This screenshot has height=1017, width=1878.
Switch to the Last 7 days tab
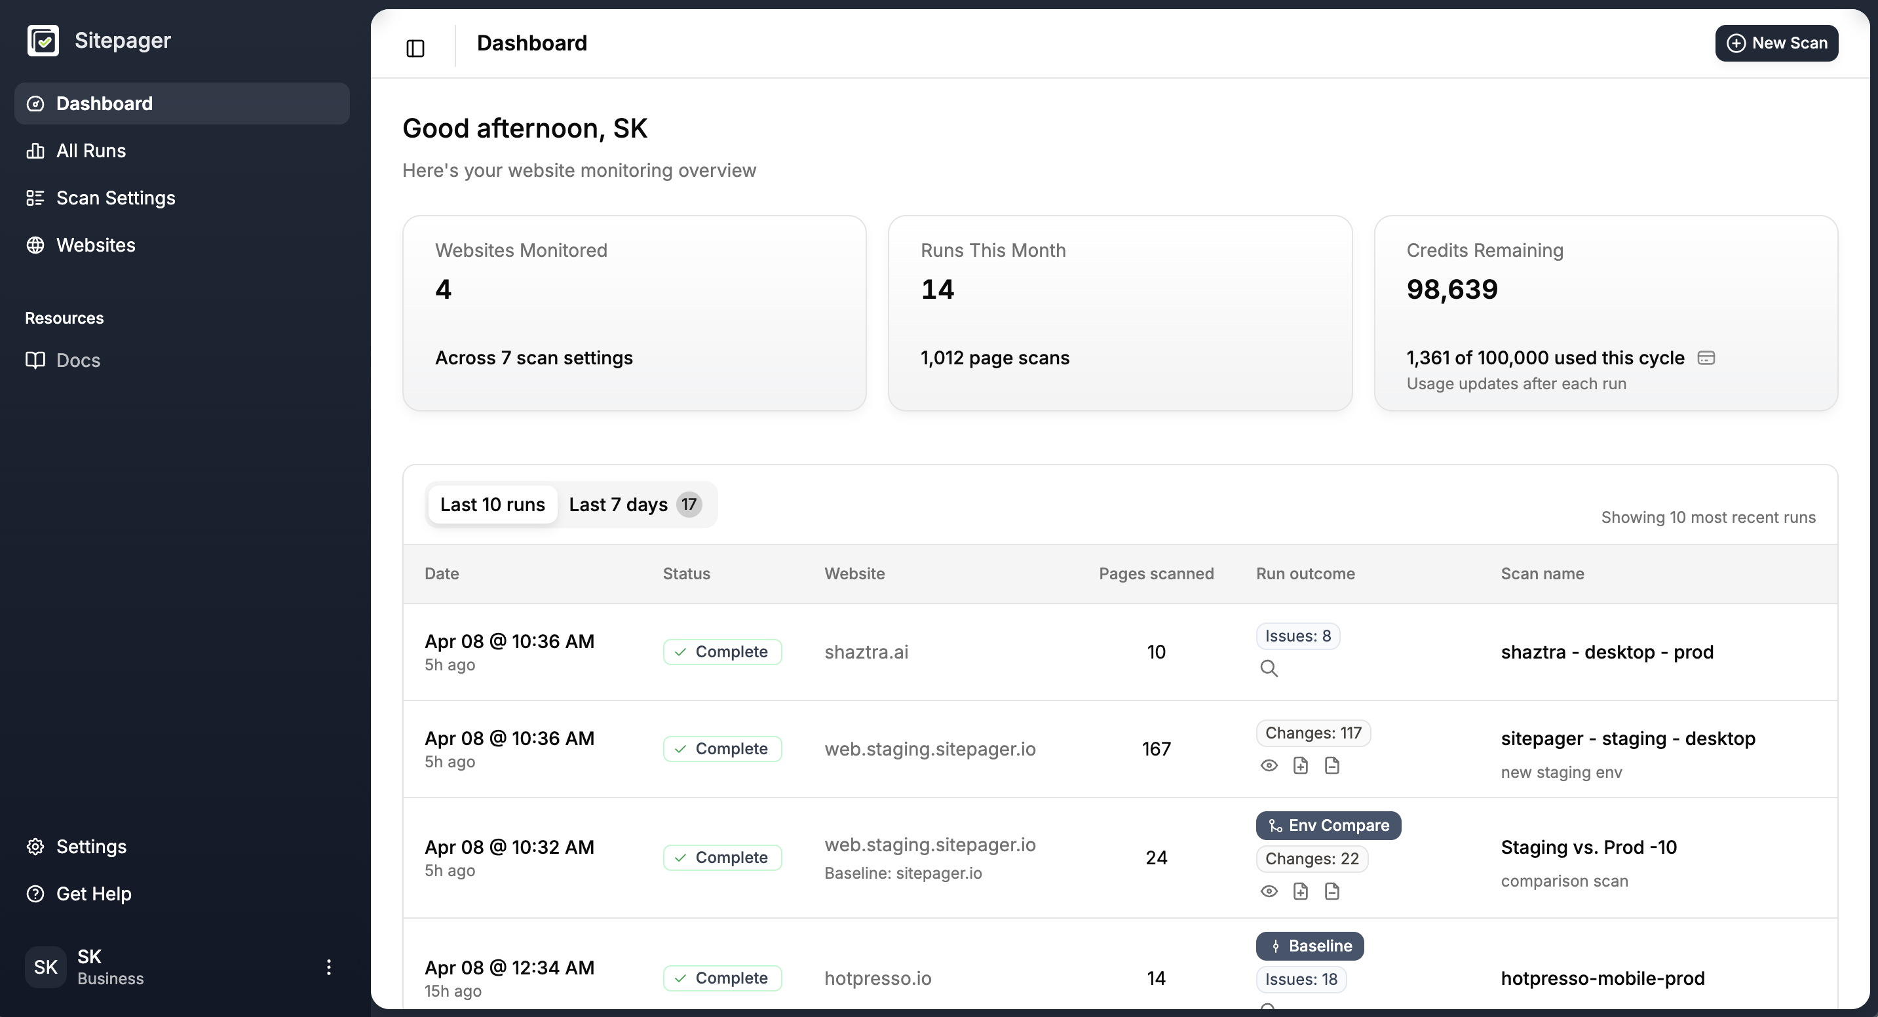(x=626, y=504)
